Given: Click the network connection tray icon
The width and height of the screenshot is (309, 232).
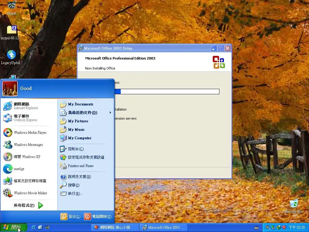Looking at the screenshot, I should (279, 227).
